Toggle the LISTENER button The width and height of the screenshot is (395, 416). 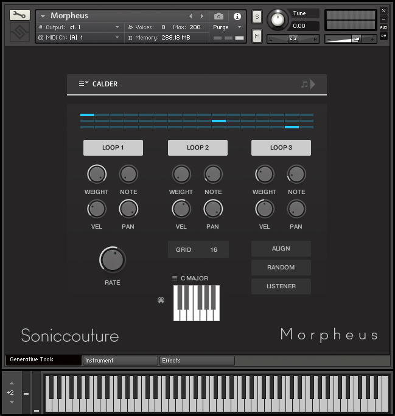pyautogui.click(x=281, y=286)
